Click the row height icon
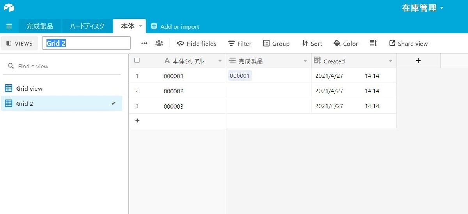468x214 pixels. coord(373,44)
